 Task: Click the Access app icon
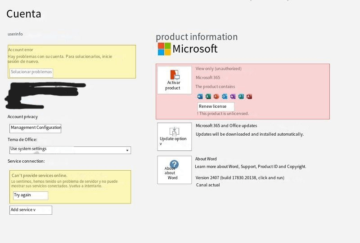tap(249, 97)
